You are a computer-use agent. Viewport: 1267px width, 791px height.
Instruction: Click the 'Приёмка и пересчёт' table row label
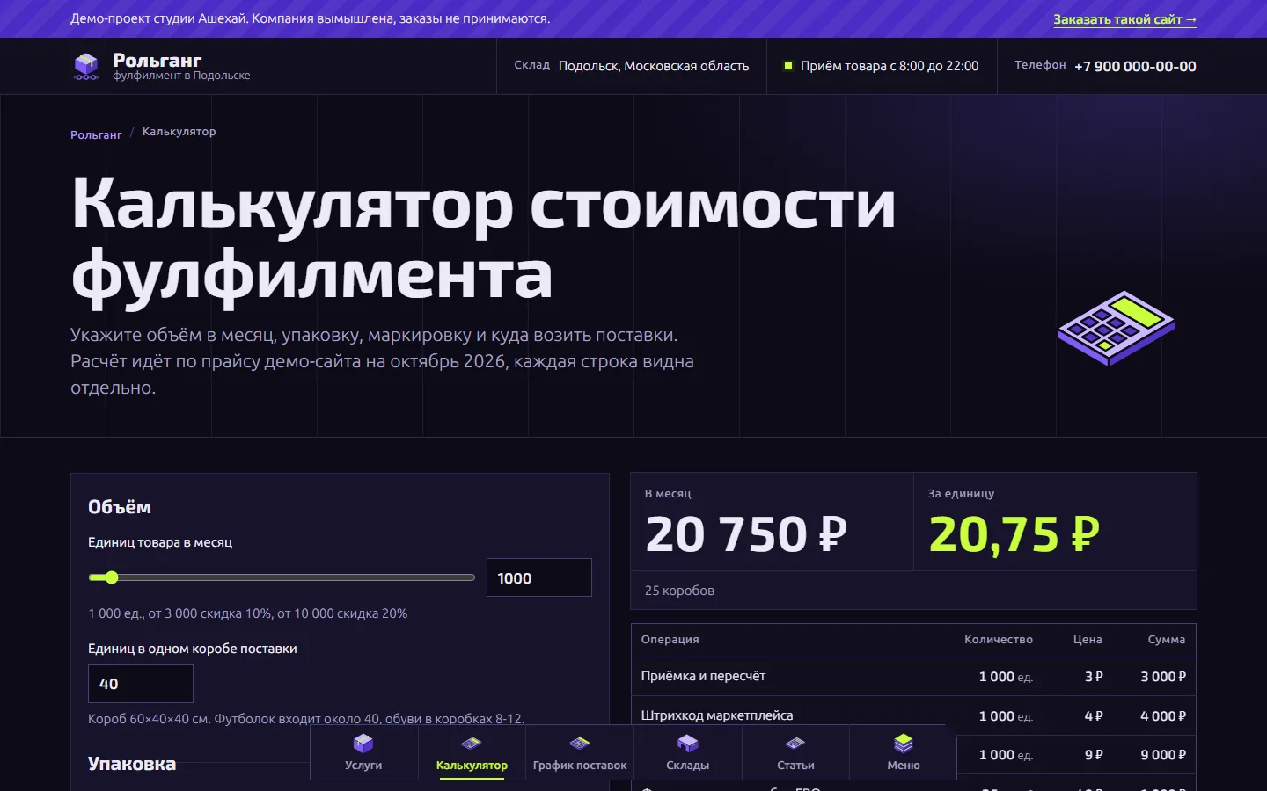click(x=703, y=676)
